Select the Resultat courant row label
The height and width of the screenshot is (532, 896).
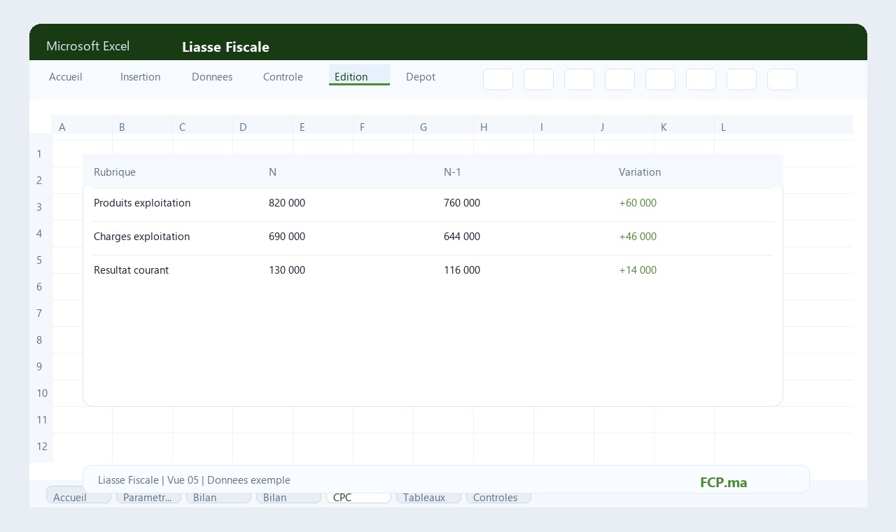click(131, 270)
